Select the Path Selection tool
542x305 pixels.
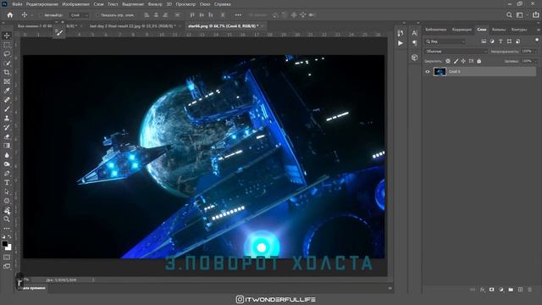click(x=7, y=191)
